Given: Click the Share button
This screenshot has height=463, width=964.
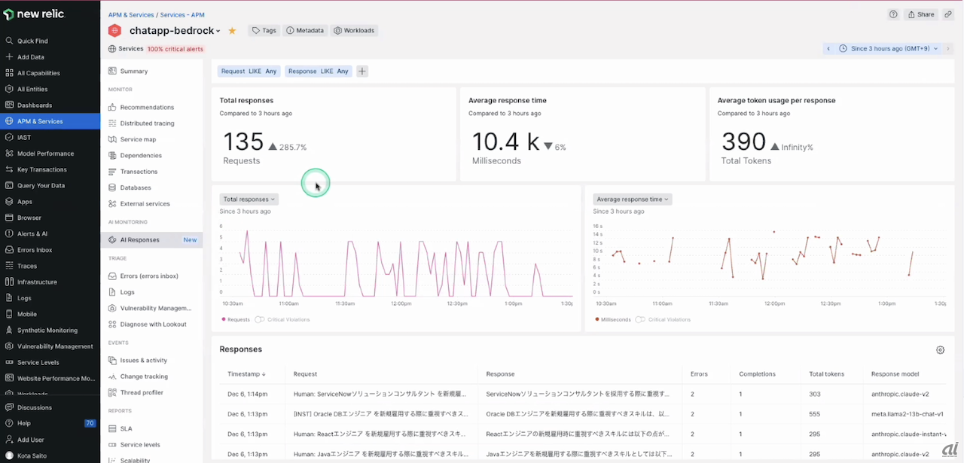Looking at the screenshot, I should coord(920,14).
